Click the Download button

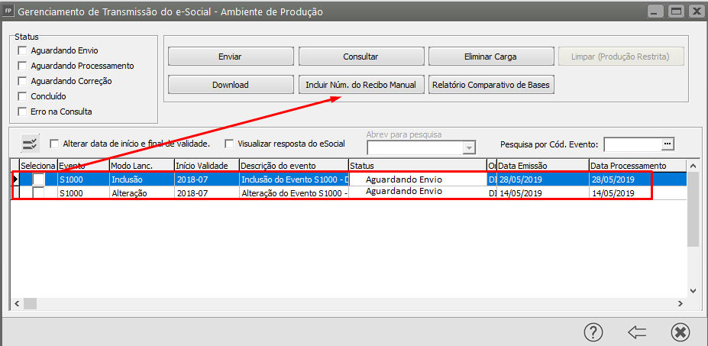[231, 85]
